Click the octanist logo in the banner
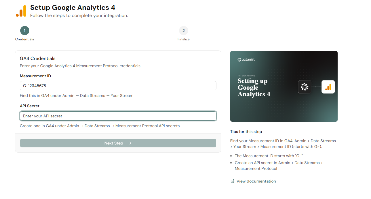371x199 pixels. click(x=246, y=60)
